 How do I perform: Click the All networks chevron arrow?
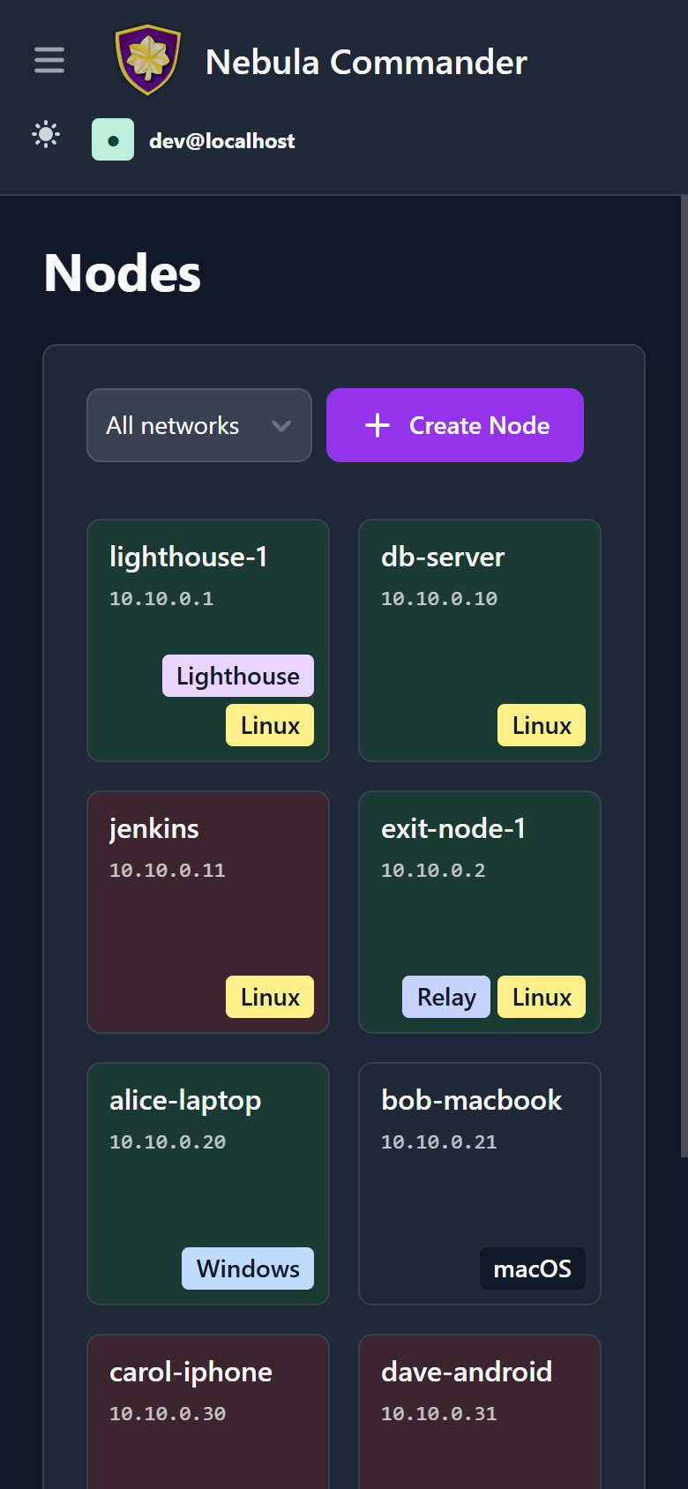pyautogui.click(x=281, y=426)
